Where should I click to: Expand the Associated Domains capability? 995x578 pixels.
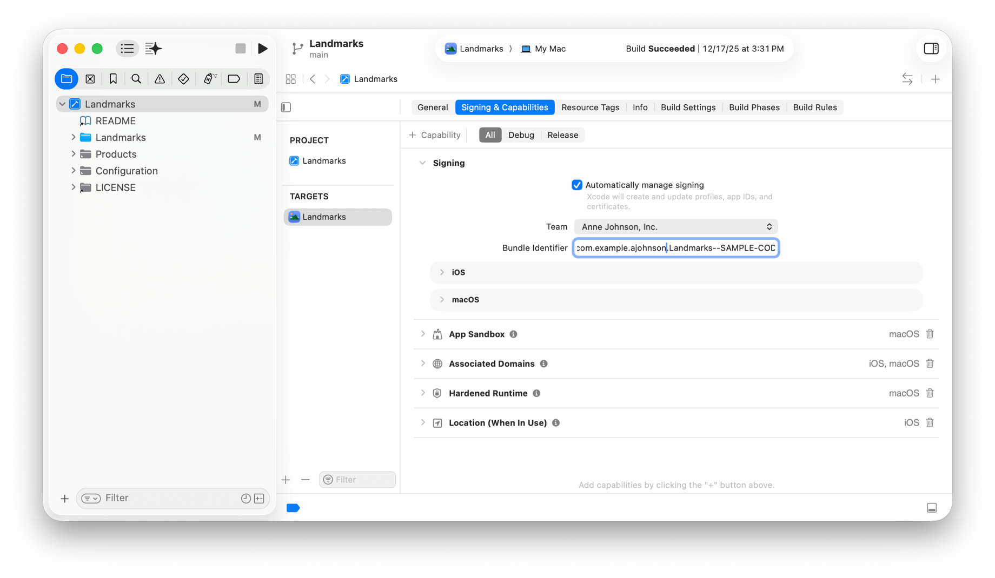423,364
